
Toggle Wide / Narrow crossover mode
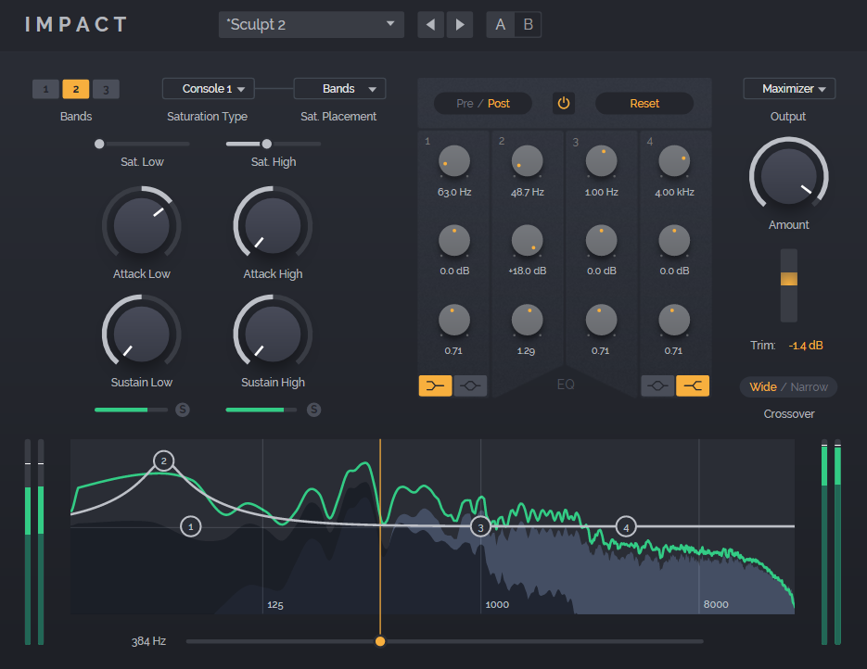tap(788, 387)
